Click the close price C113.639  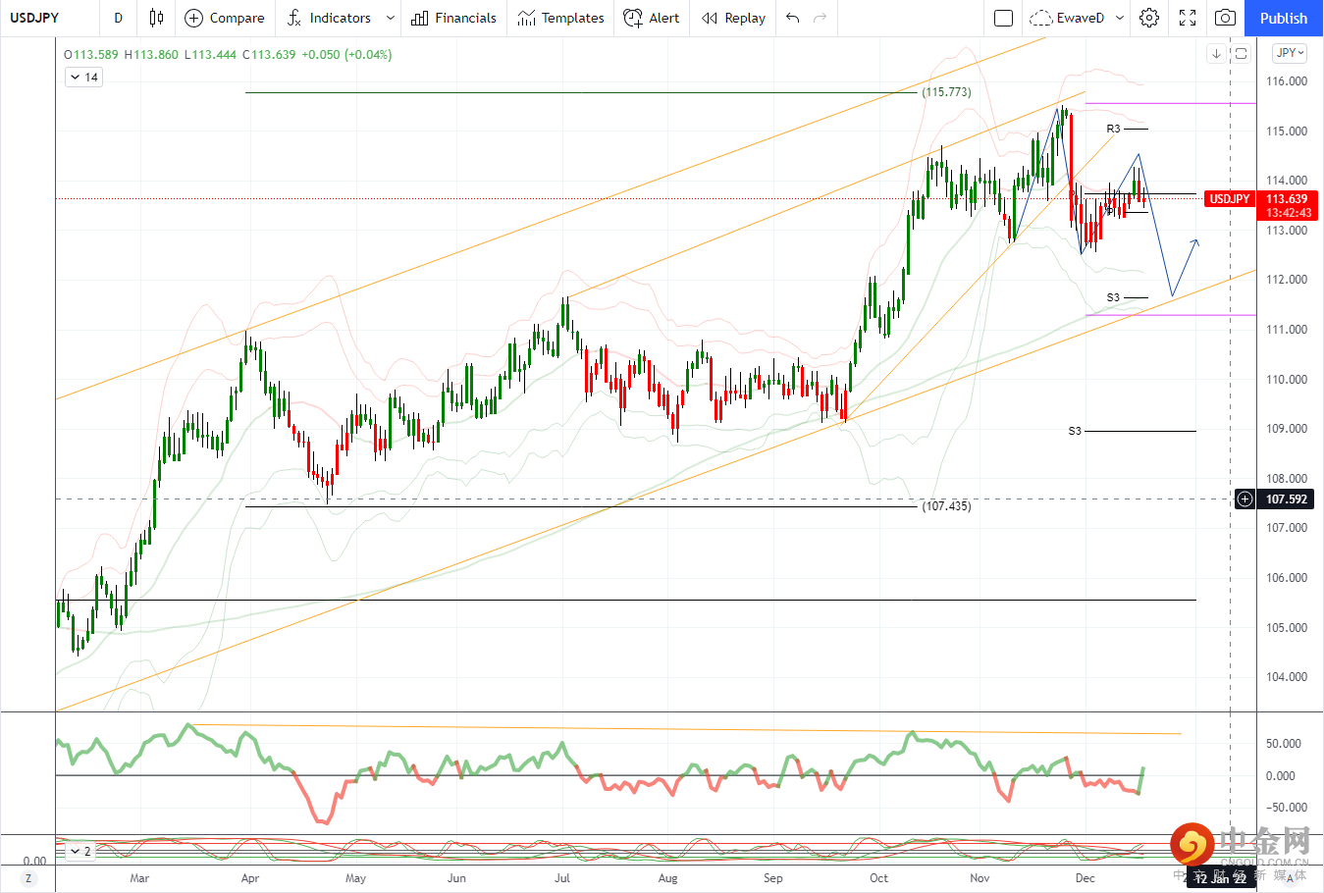tap(269, 55)
